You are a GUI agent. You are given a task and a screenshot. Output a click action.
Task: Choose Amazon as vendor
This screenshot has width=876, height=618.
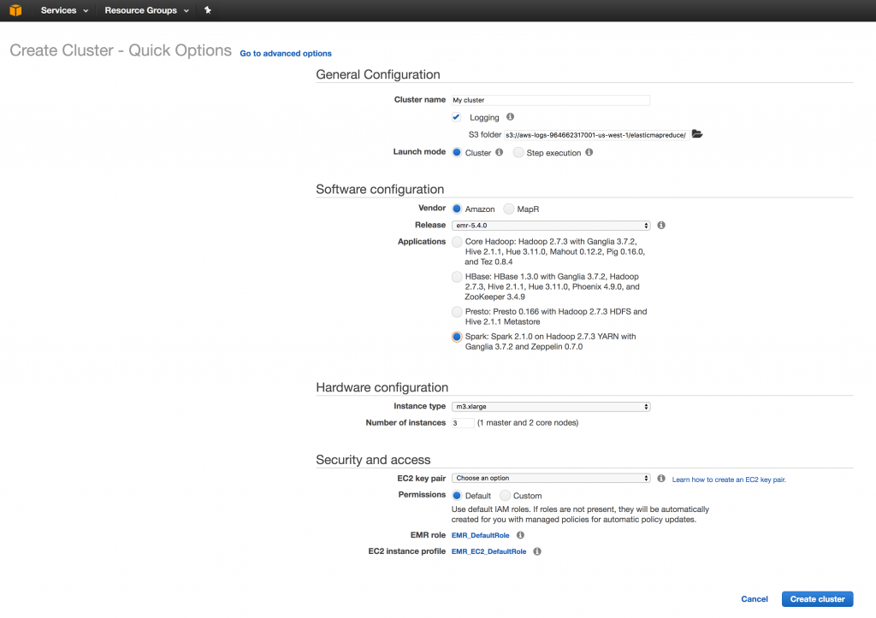pos(457,209)
